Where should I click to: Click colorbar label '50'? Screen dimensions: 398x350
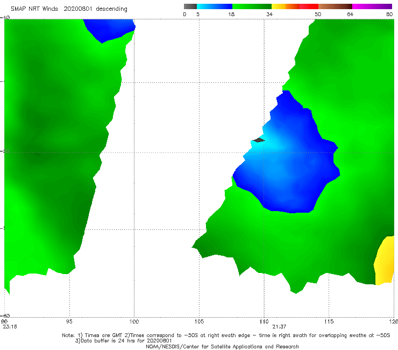tap(318, 15)
